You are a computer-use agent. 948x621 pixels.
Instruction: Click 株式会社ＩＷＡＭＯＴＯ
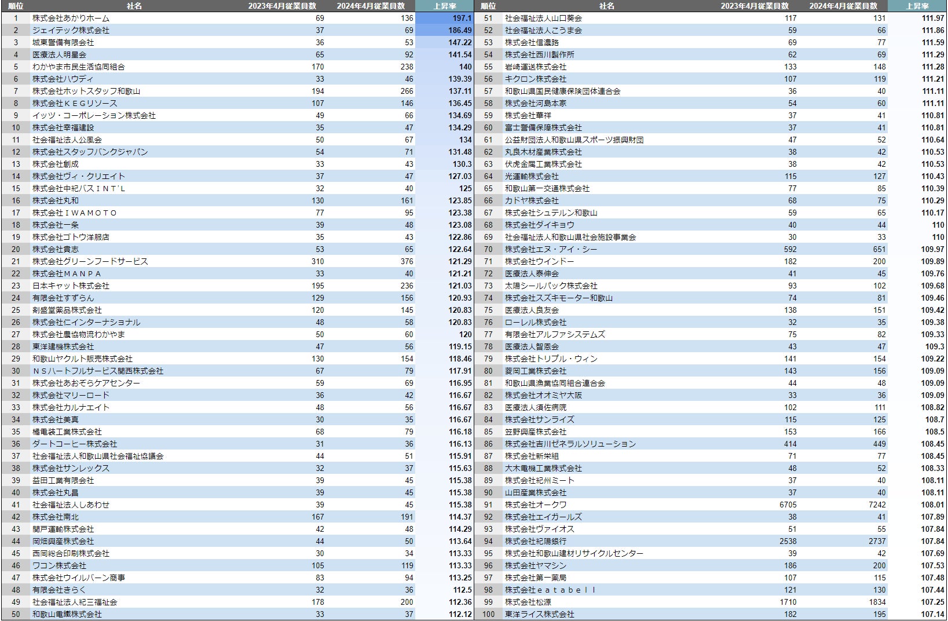click(75, 213)
